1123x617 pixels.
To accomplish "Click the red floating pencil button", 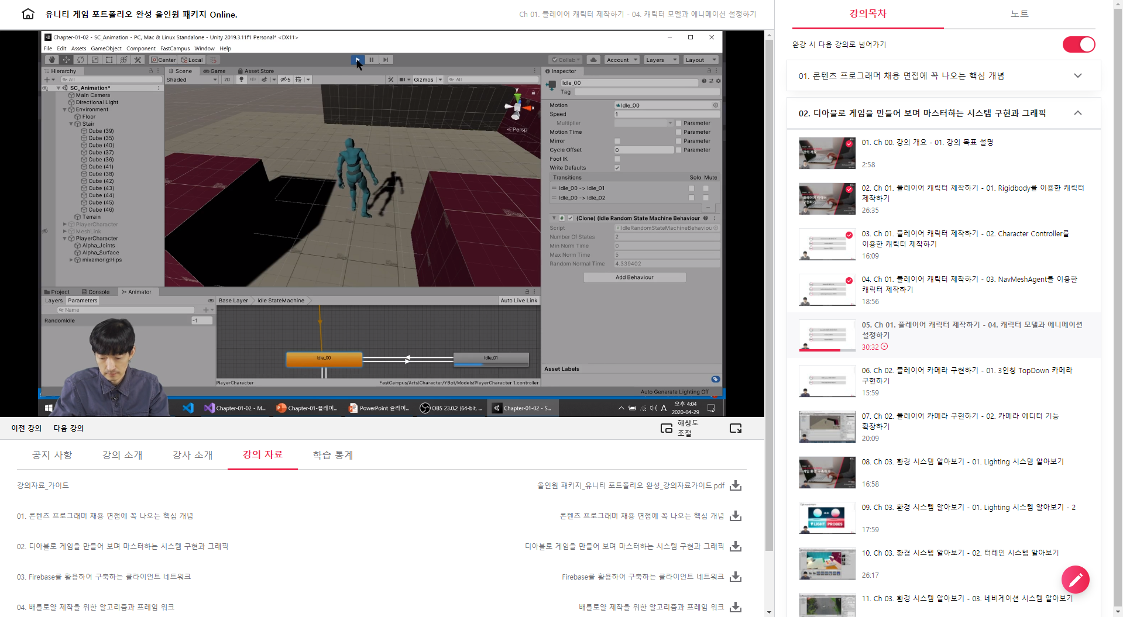I will pyautogui.click(x=1075, y=579).
